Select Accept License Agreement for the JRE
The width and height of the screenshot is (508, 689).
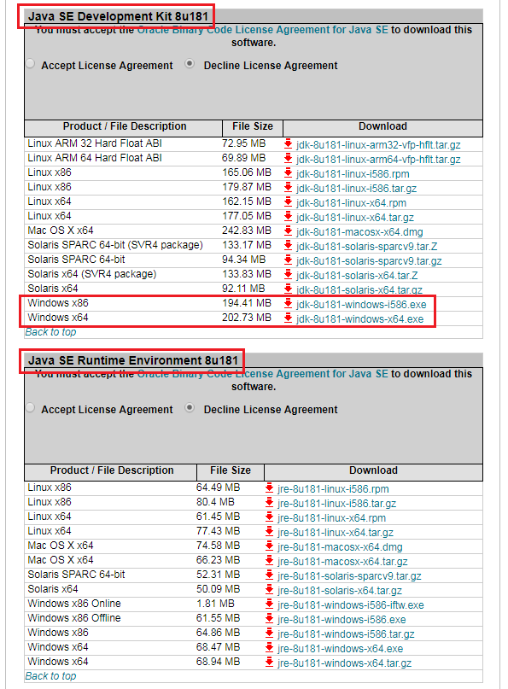tap(31, 408)
